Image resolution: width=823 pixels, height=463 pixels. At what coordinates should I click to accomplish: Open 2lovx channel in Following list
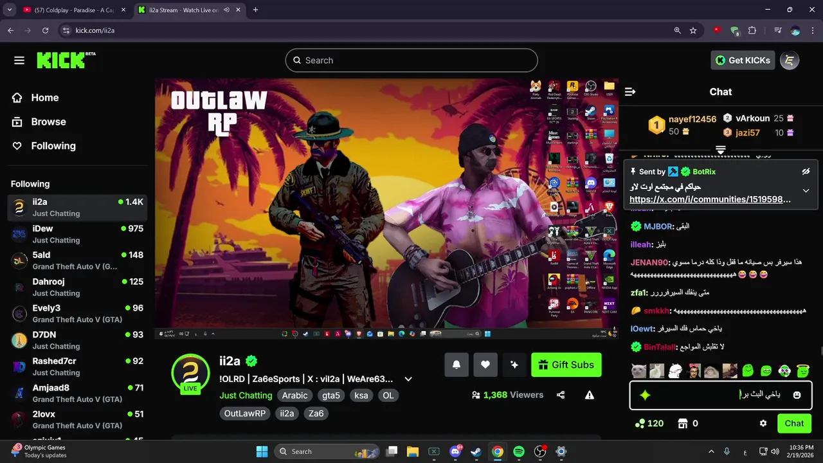pos(77,420)
